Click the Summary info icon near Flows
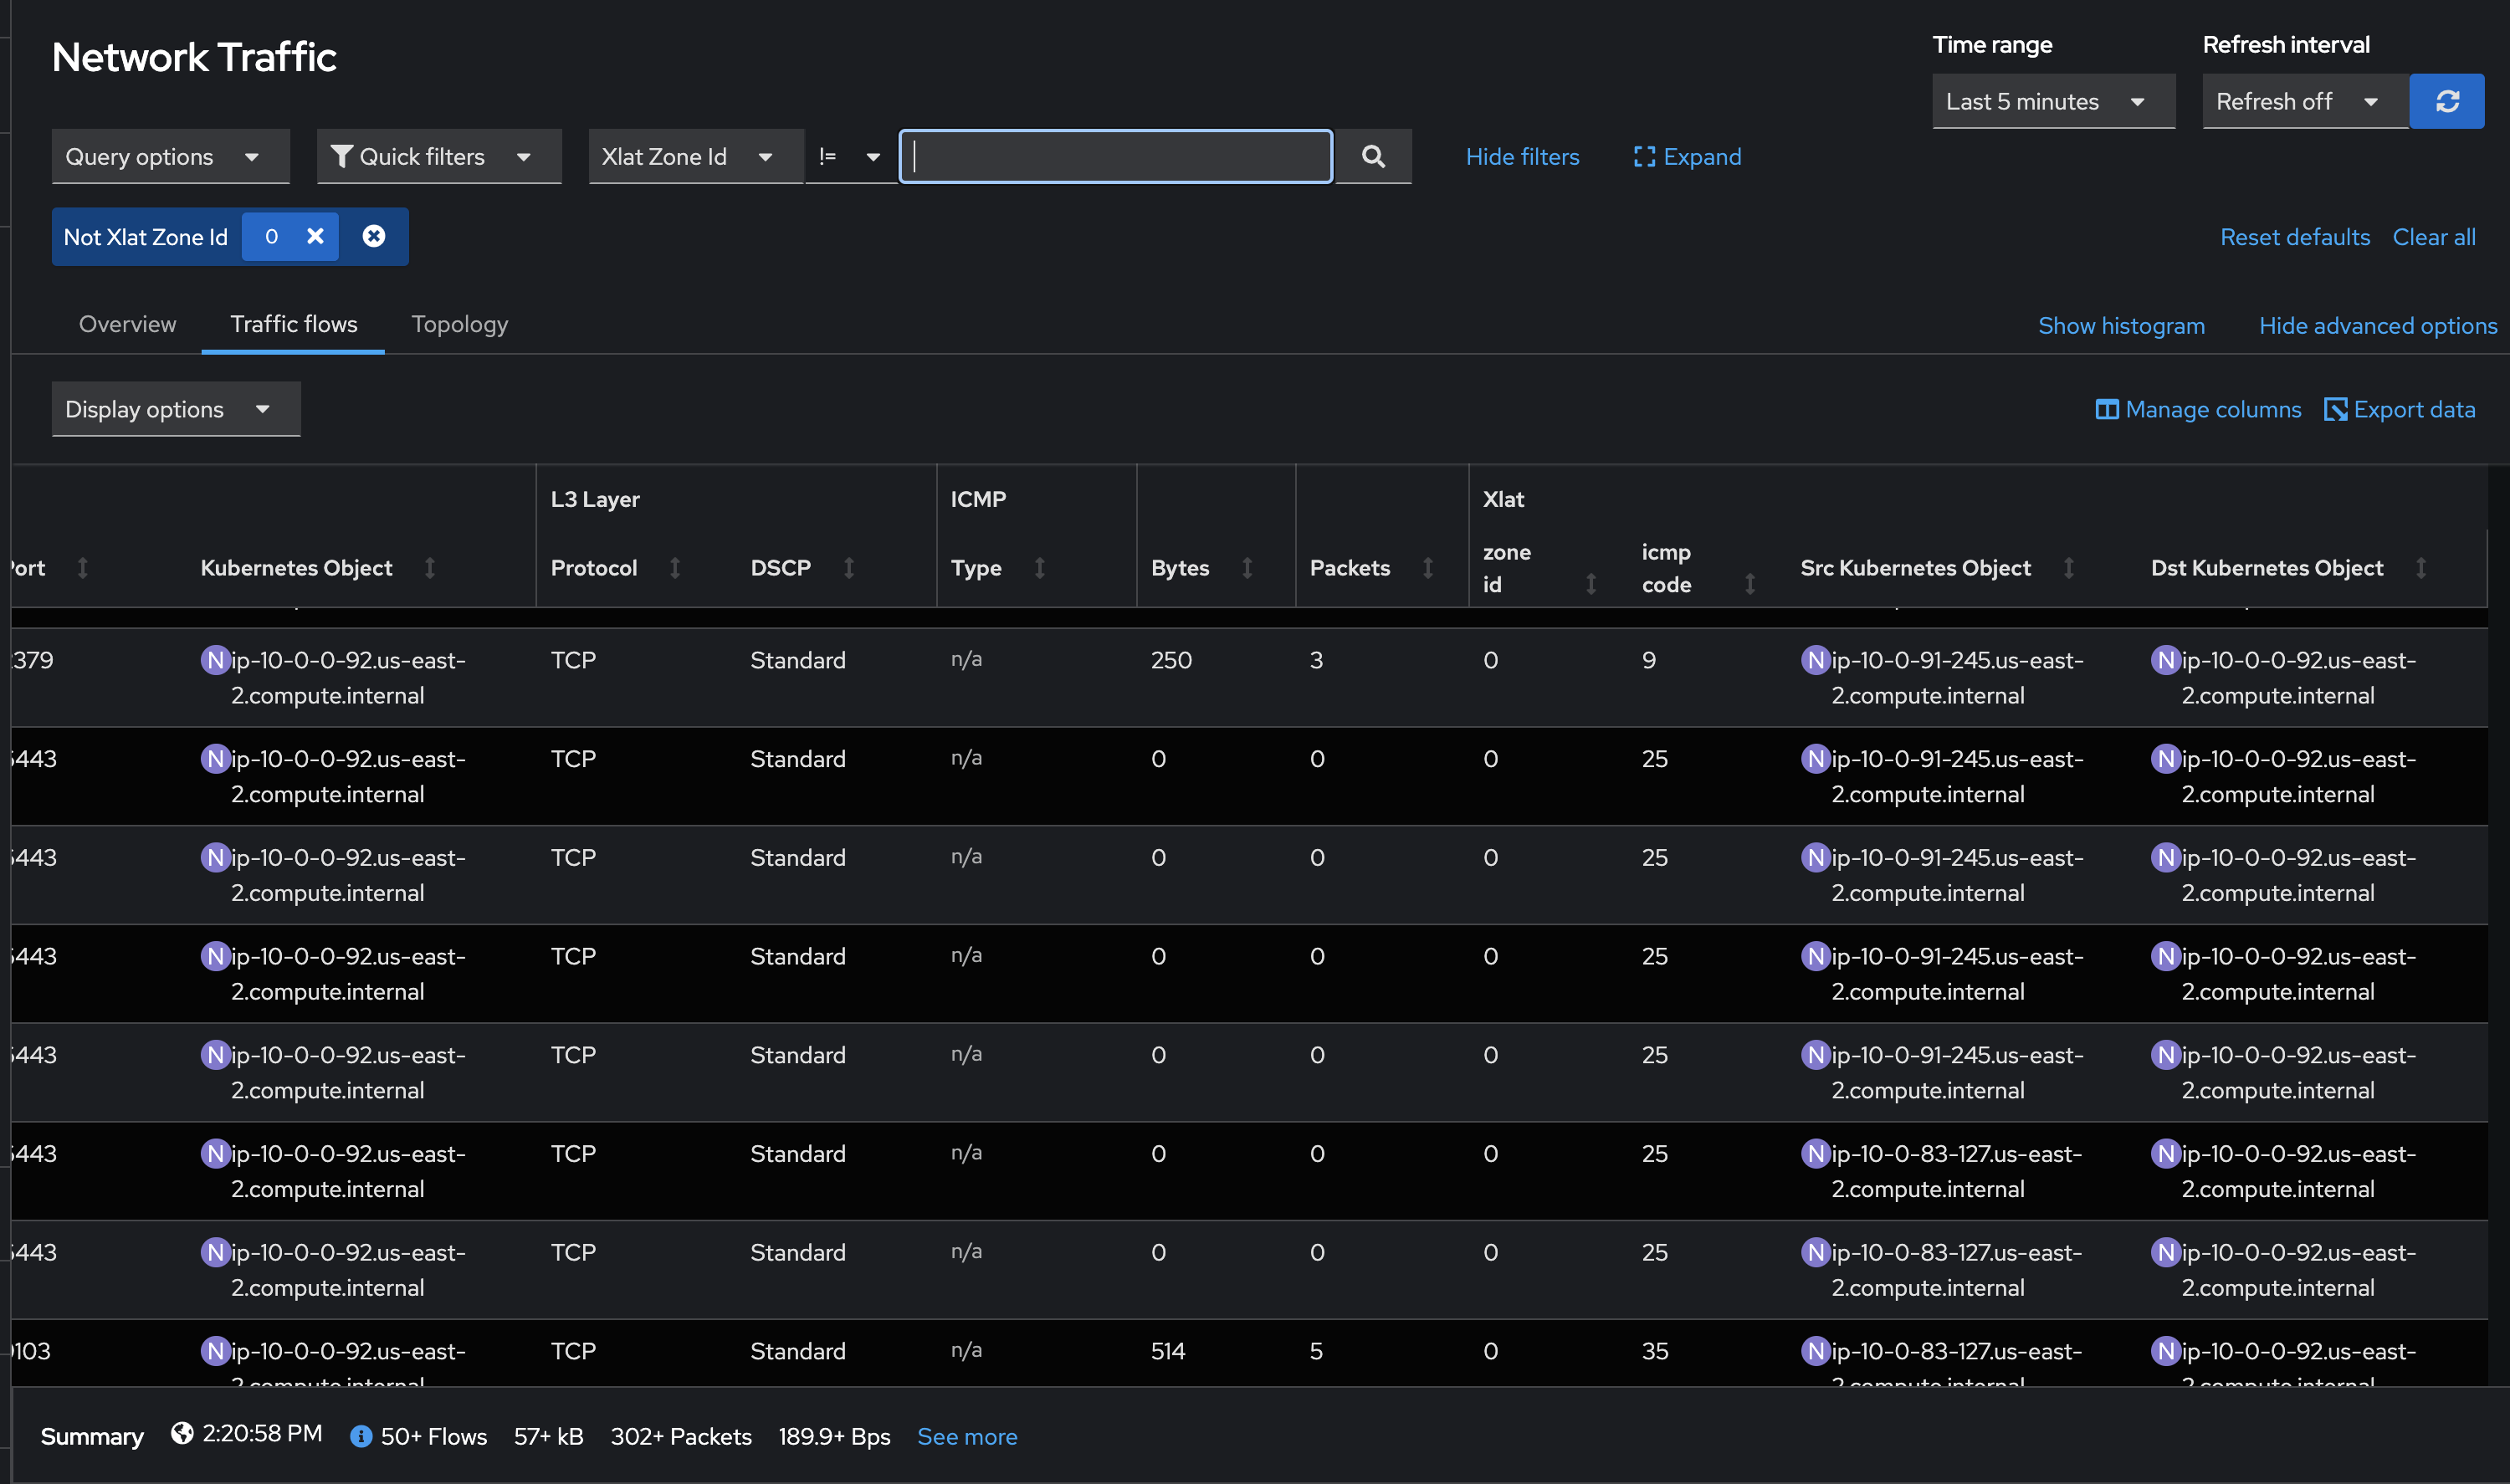 [x=361, y=1436]
